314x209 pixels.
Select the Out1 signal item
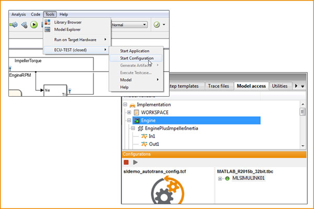tap(154, 144)
